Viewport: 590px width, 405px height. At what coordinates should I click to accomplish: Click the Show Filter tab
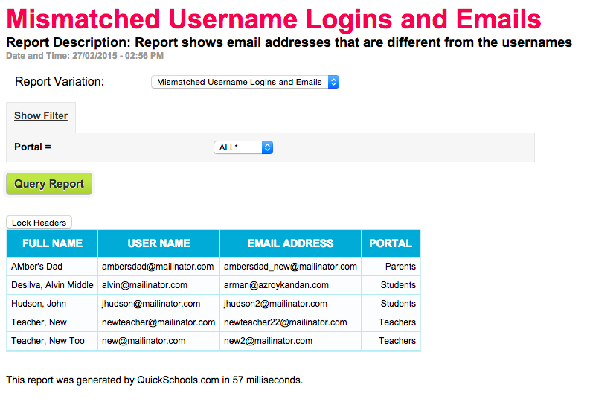(x=41, y=116)
